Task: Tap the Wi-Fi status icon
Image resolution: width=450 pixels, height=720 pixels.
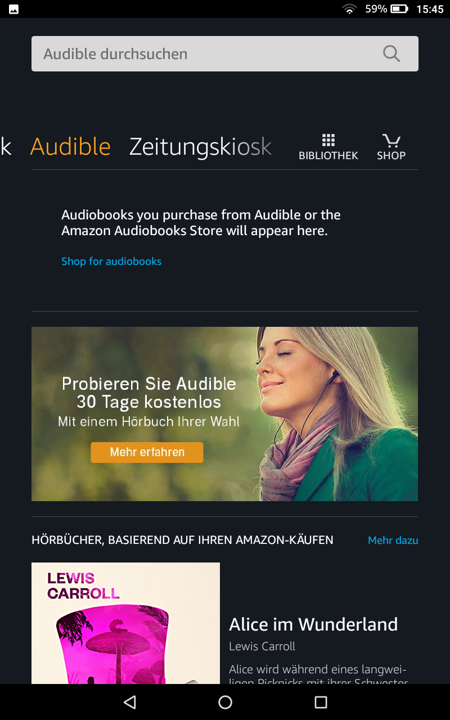Action: (350, 9)
